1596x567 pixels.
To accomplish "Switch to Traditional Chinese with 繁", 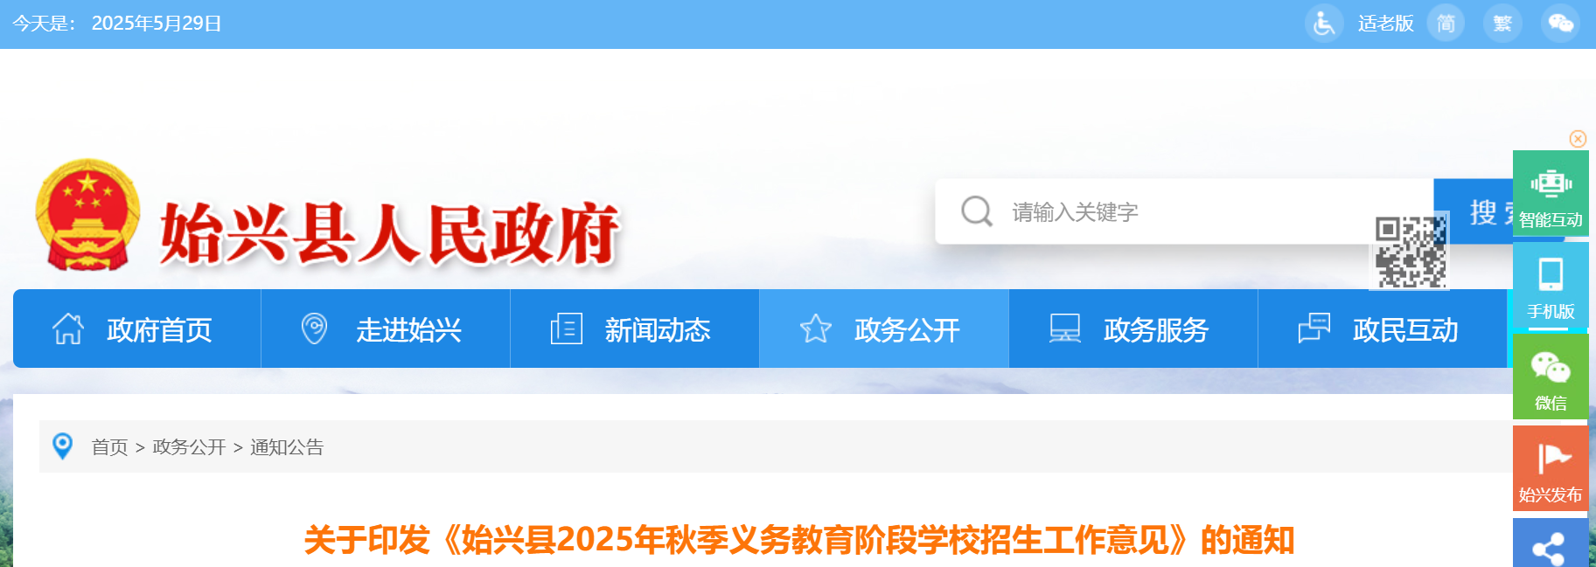I will click(x=1502, y=24).
